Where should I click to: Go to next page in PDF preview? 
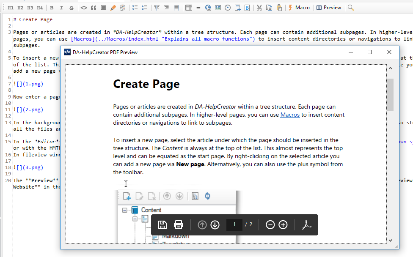[215, 224]
